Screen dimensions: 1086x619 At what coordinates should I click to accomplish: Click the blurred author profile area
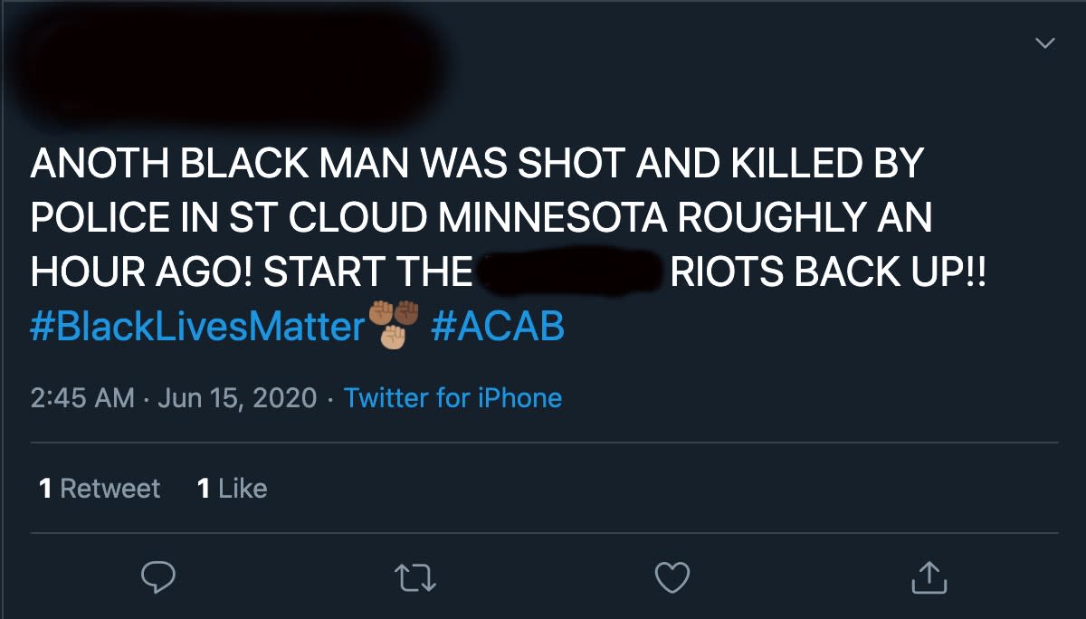(x=226, y=63)
